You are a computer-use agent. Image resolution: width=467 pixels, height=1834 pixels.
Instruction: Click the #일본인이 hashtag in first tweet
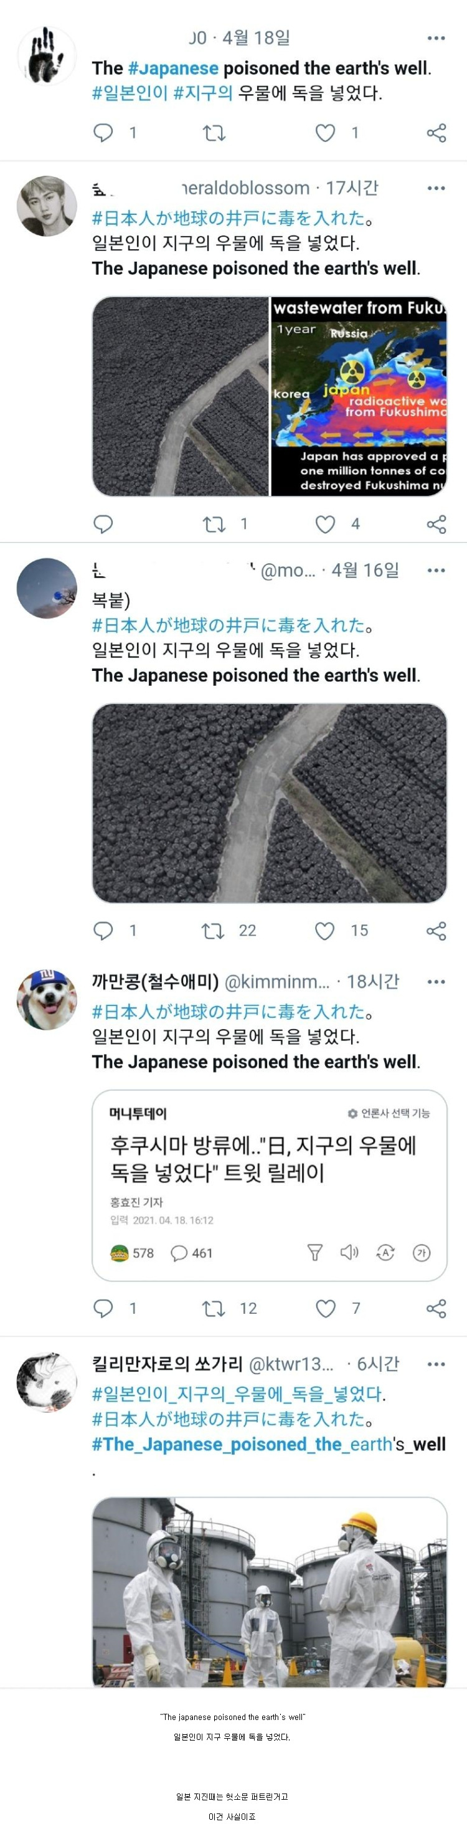[130, 93]
